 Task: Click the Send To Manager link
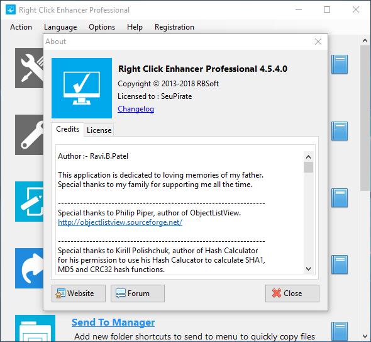click(113, 322)
